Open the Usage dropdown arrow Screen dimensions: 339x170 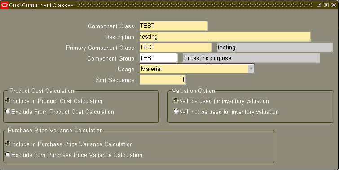[x=251, y=69]
